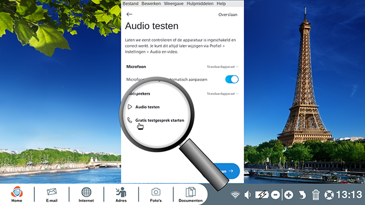Image resolution: width=365 pixels, height=205 pixels.
Task: Open the Weergave menu
Action: pyautogui.click(x=174, y=3)
